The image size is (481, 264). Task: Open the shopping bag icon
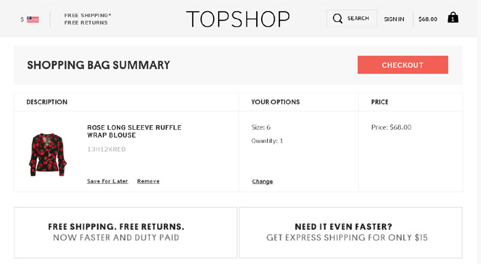point(453,18)
